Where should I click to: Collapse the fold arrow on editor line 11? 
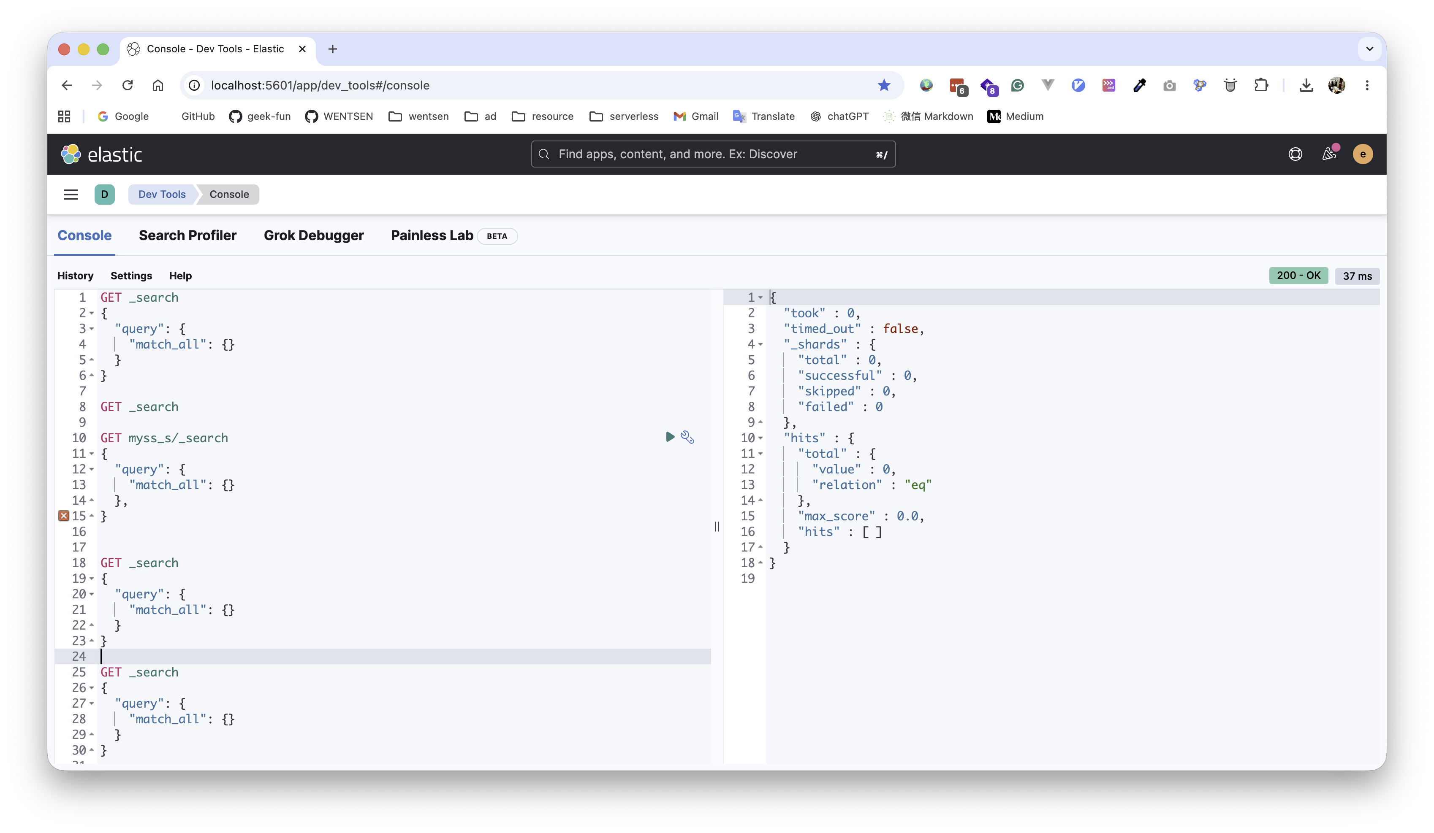(92, 454)
